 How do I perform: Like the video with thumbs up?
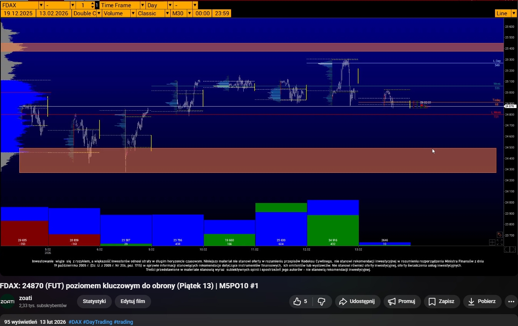click(x=300, y=302)
